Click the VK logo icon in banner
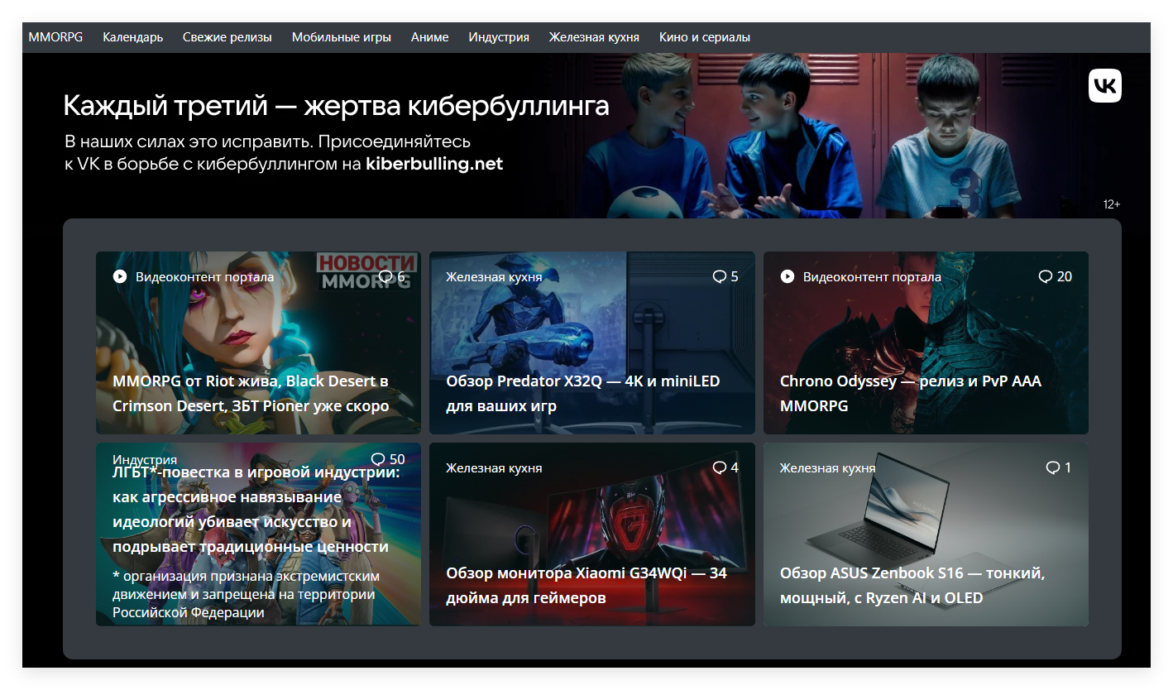Image resolution: width=1173 pixels, height=690 pixels. (x=1104, y=86)
